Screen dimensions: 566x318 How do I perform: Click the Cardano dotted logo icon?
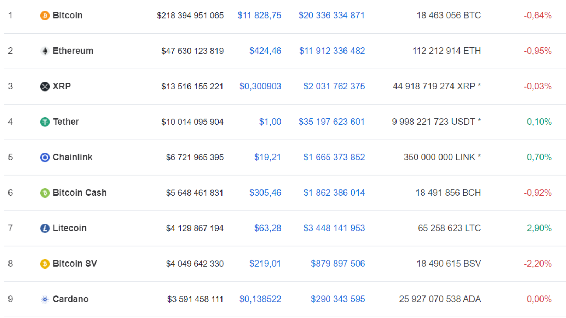[x=45, y=299]
